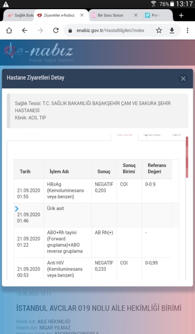The height and width of the screenshot is (334, 195).
Task: Close the Hastane Ziyaretleri Detay dialog
Action: click(x=183, y=79)
